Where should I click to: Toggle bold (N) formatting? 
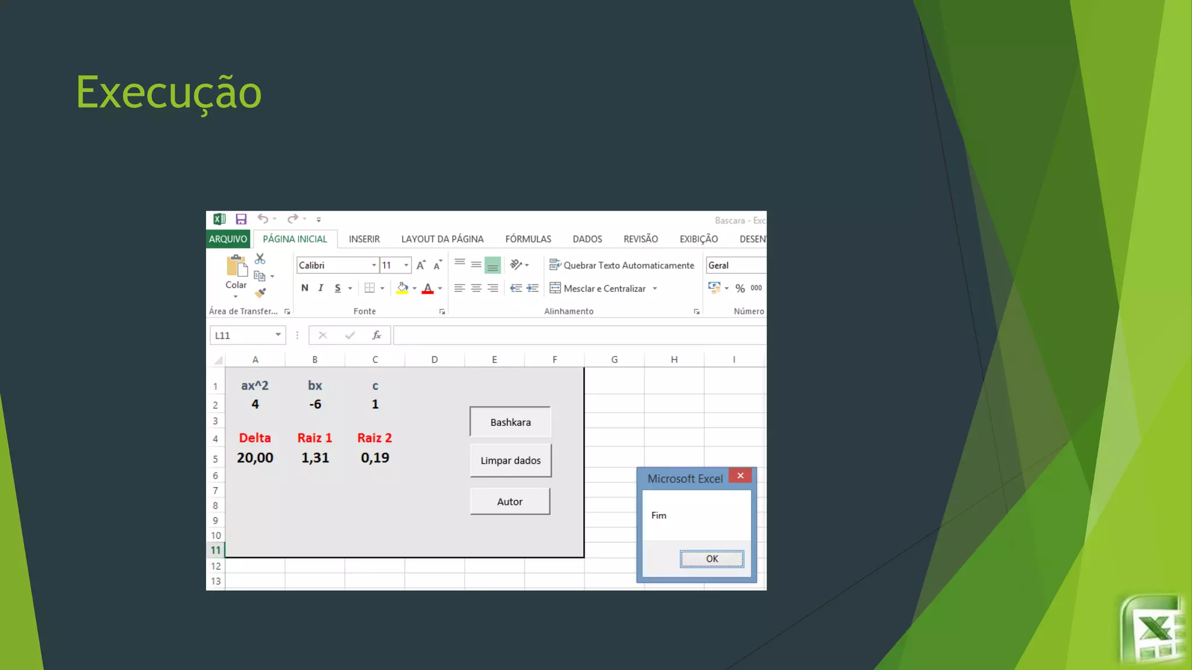point(304,288)
